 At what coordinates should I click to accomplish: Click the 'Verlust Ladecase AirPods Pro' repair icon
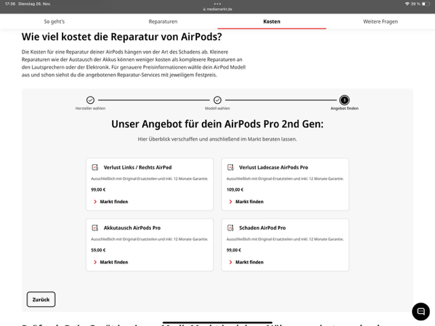point(230,167)
